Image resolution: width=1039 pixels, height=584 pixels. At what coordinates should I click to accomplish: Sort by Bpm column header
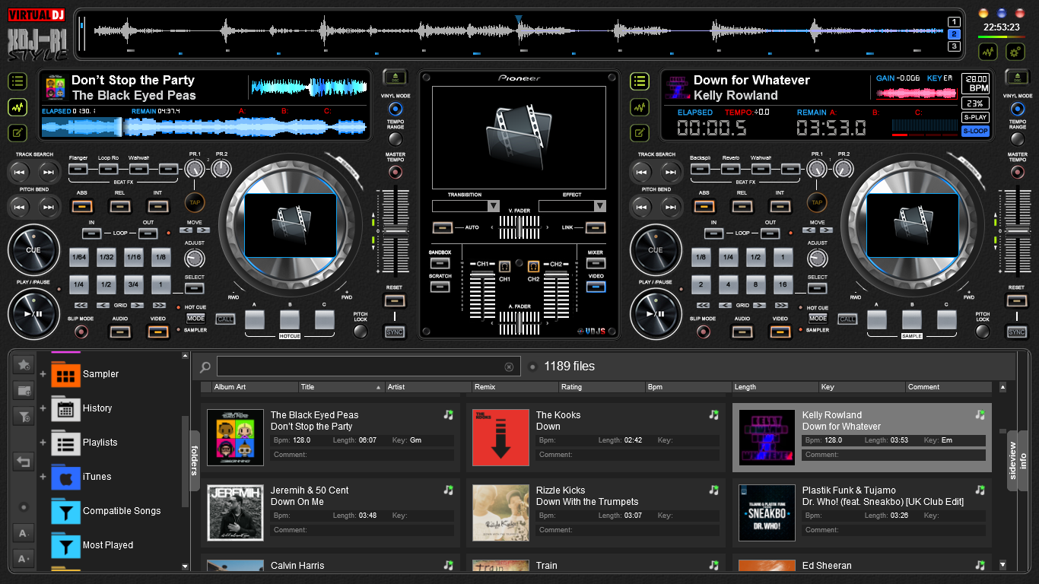(688, 387)
